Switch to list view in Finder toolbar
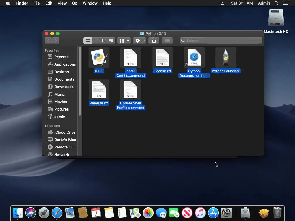This screenshot has width=295, height=221. pos(95,41)
